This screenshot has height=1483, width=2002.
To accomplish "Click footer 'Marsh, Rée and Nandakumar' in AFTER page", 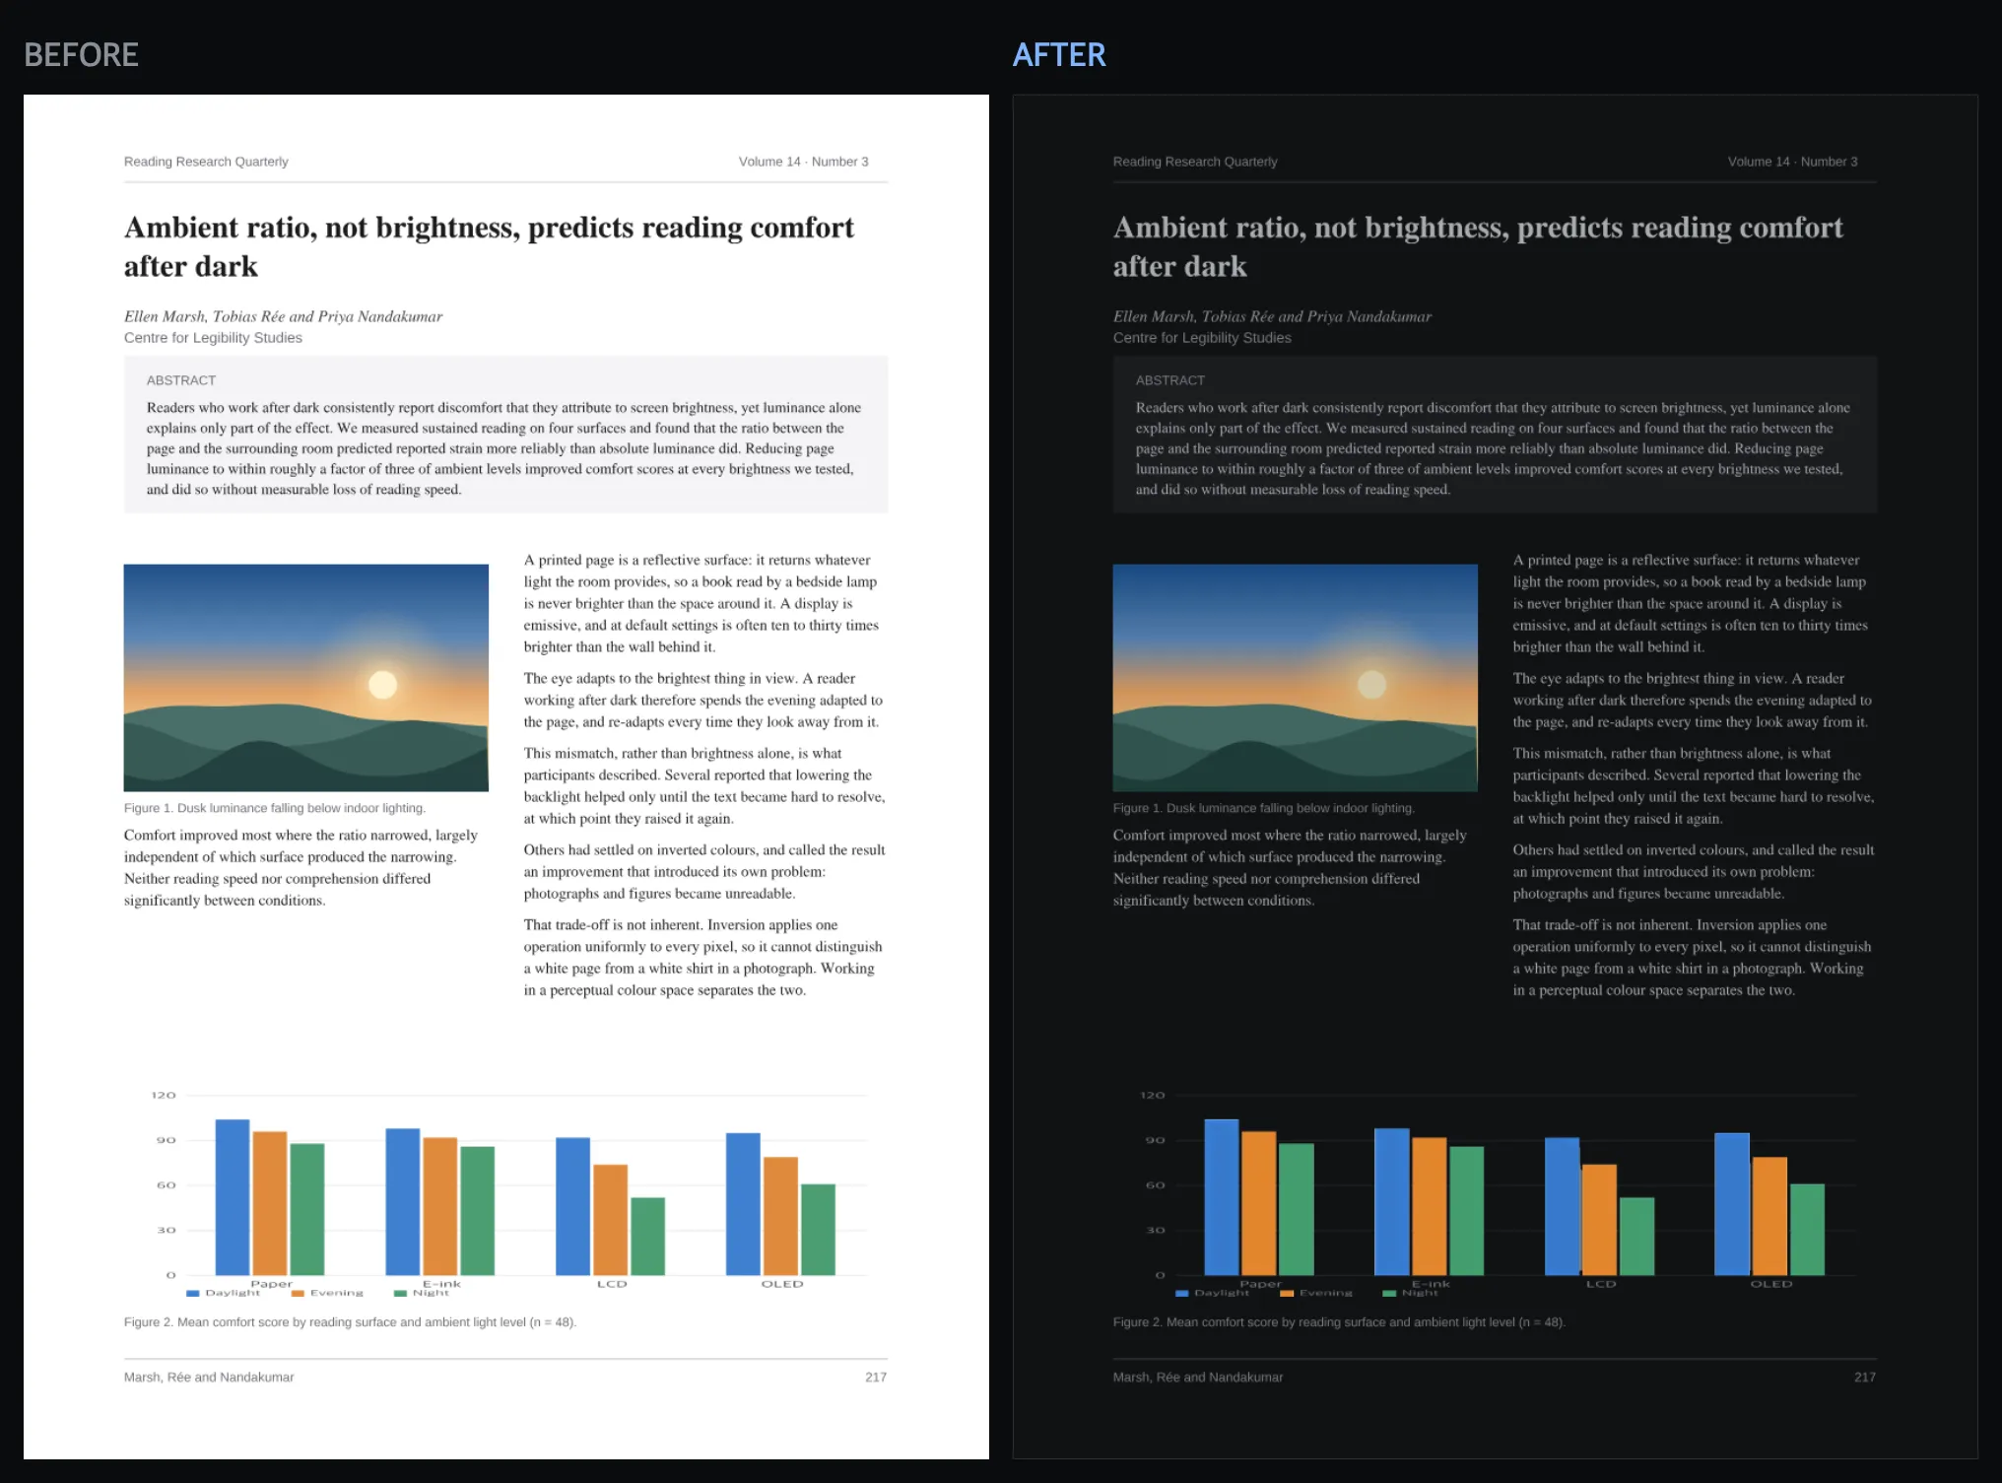I will (x=1198, y=1378).
